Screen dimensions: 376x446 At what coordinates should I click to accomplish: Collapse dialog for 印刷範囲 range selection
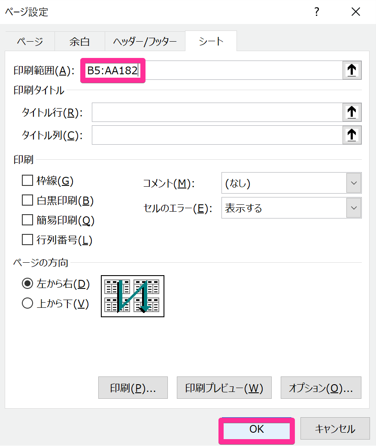tap(352, 70)
